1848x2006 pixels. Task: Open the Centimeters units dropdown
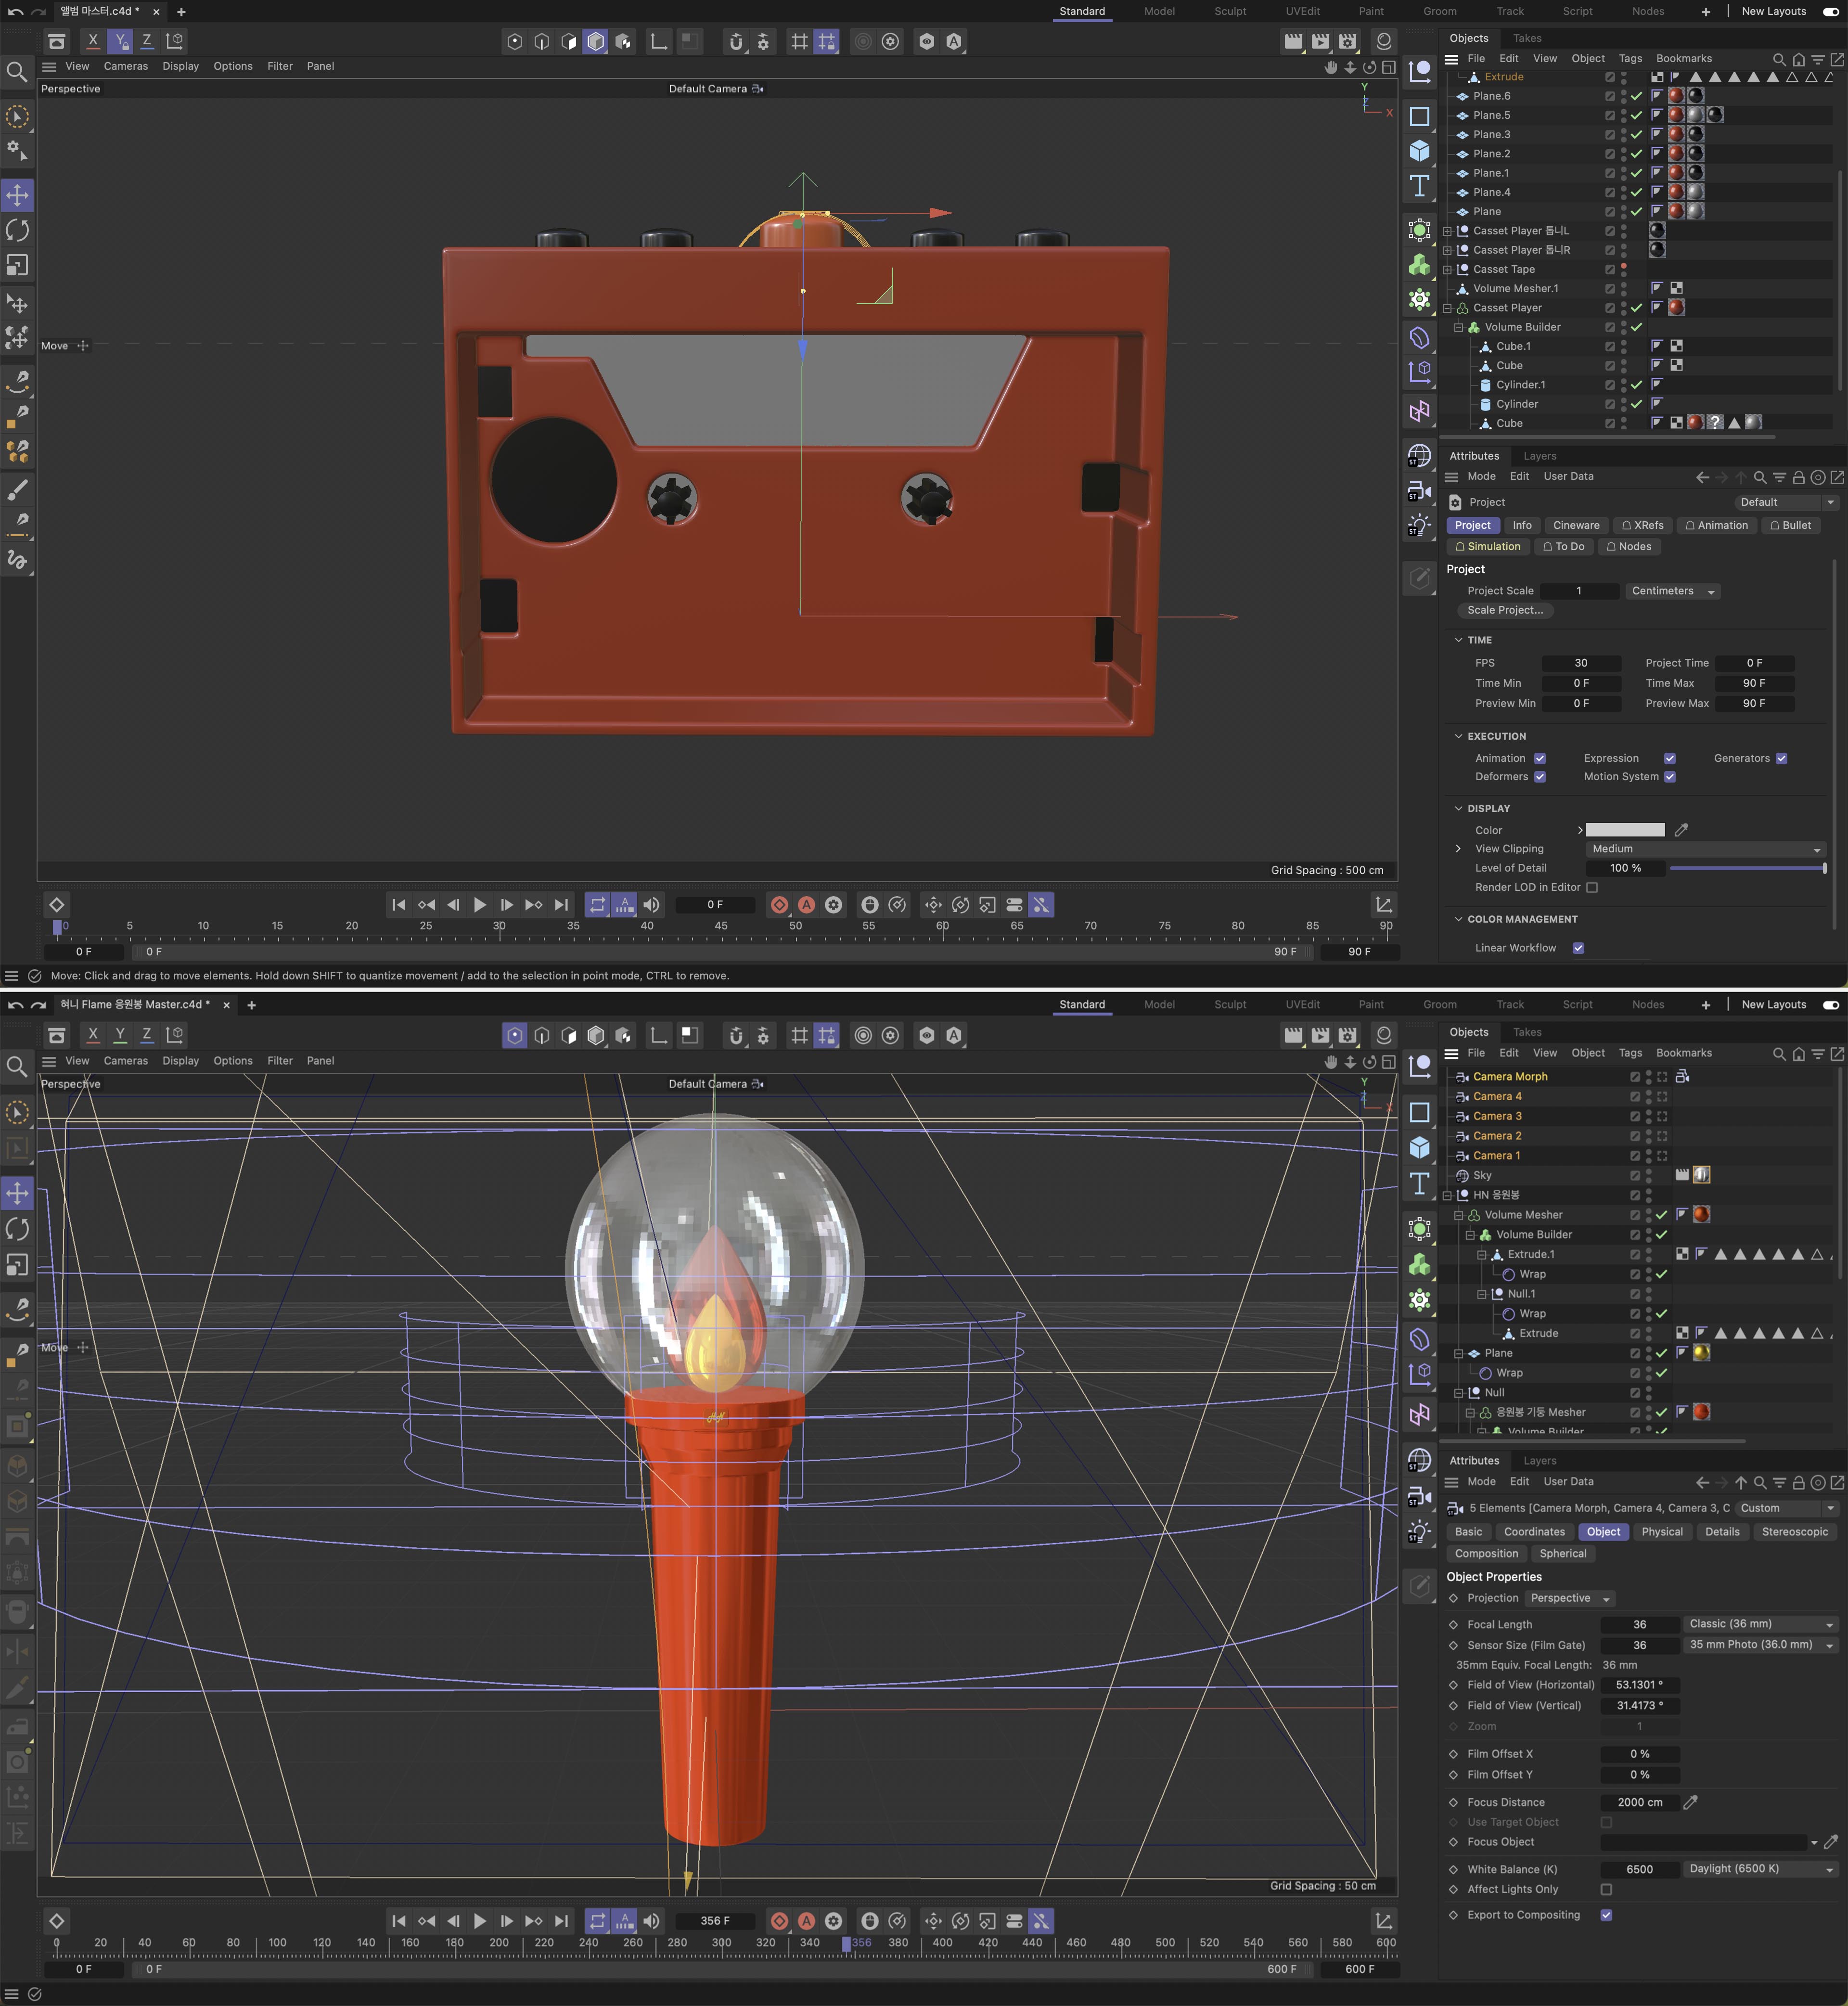click(x=1672, y=591)
